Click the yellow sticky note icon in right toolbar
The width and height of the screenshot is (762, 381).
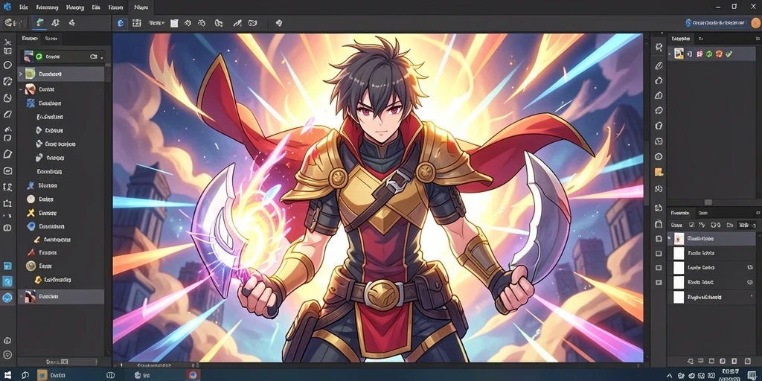[659, 172]
